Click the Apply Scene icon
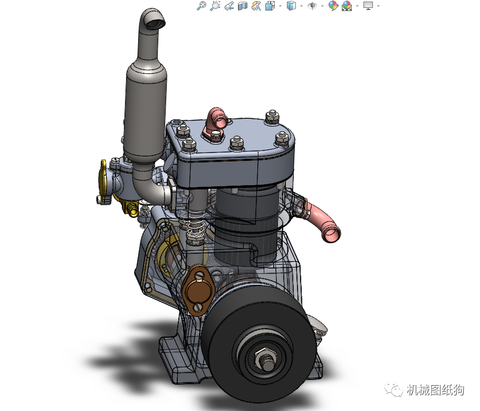 pos(347,6)
